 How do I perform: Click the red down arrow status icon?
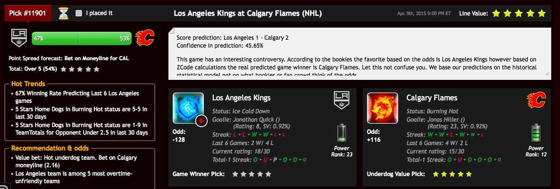[201, 121]
